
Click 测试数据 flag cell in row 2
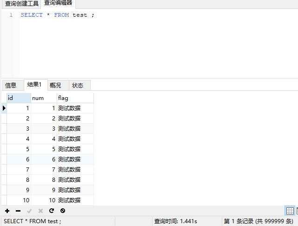point(75,119)
